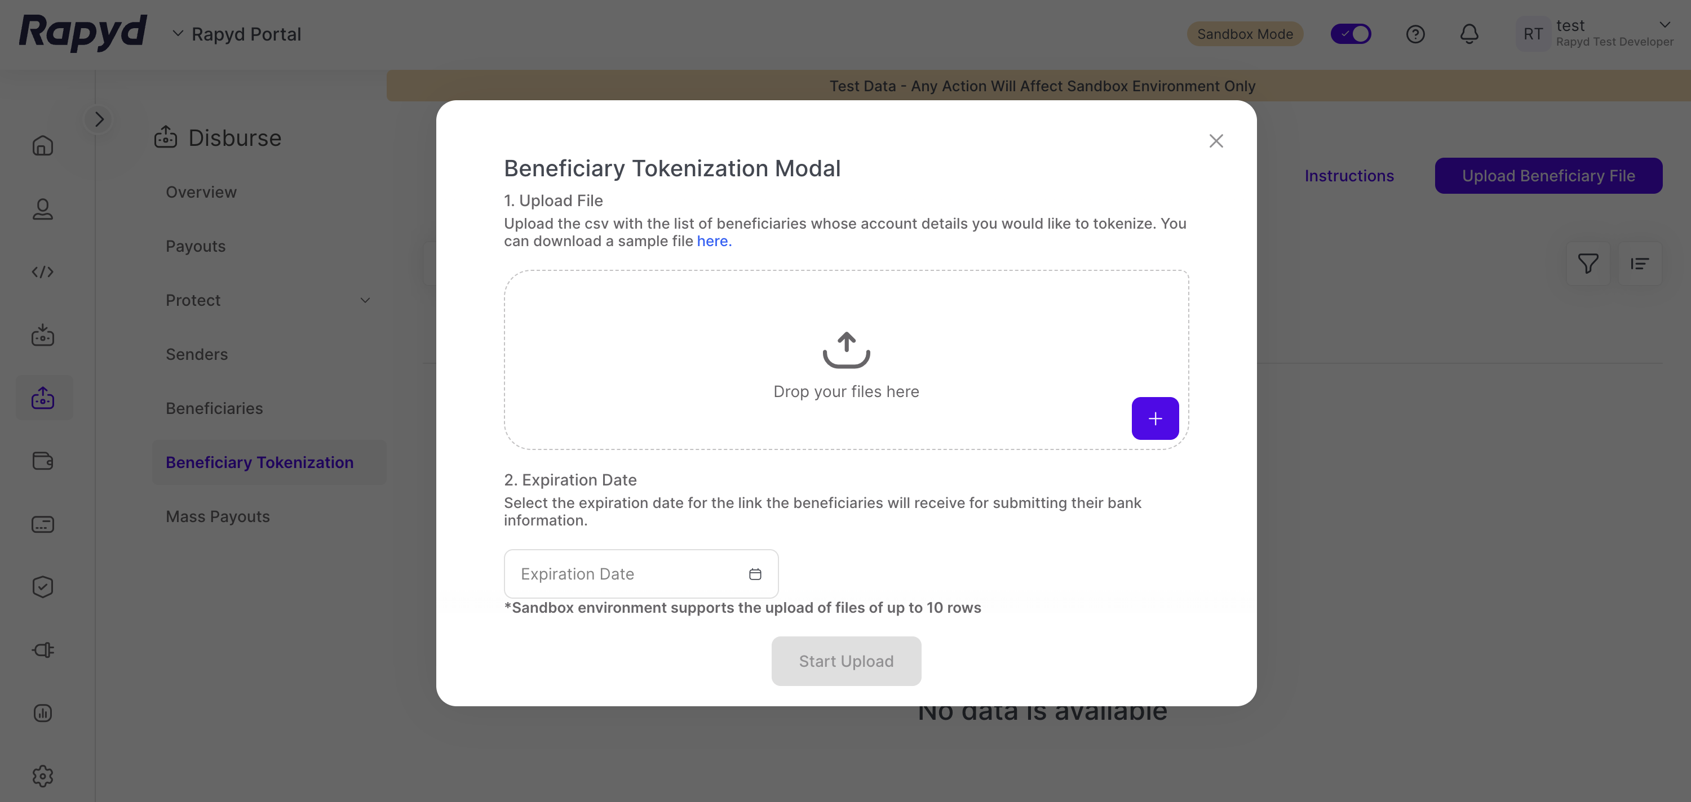Image resolution: width=1691 pixels, height=802 pixels.
Task: Open the filter icon for the table
Action: [1587, 264]
